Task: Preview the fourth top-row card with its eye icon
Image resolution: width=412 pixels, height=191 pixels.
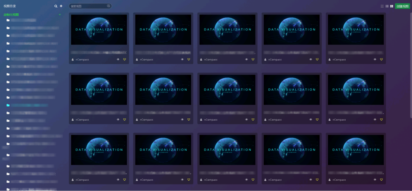Action: click(x=311, y=59)
